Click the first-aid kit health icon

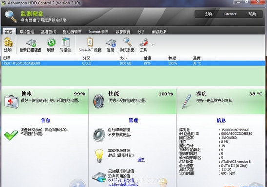click(x=11, y=101)
